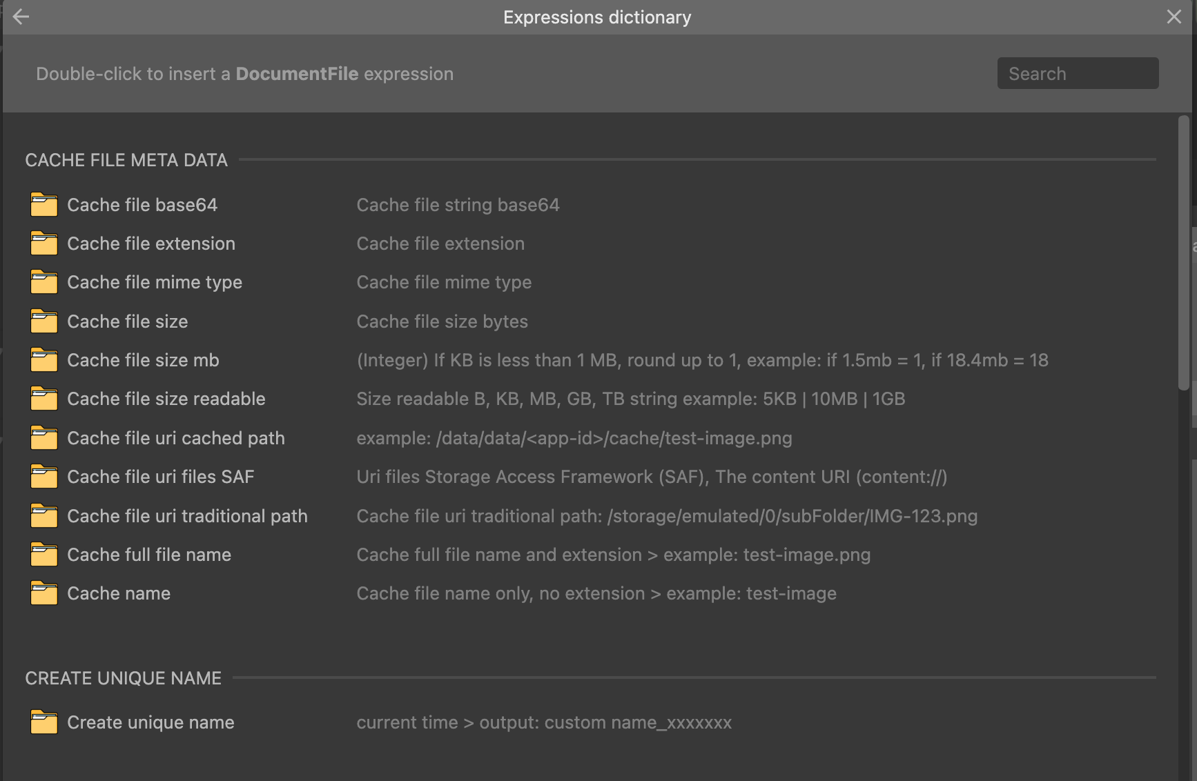Click the 'current time > output' description text

tap(544, 722)
